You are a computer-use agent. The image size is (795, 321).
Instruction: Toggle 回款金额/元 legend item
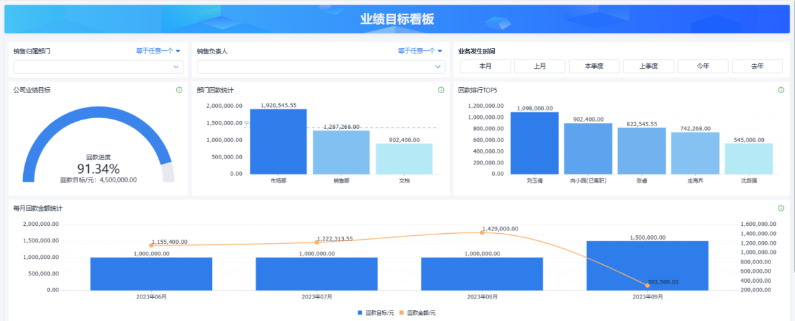coord(417,312)
